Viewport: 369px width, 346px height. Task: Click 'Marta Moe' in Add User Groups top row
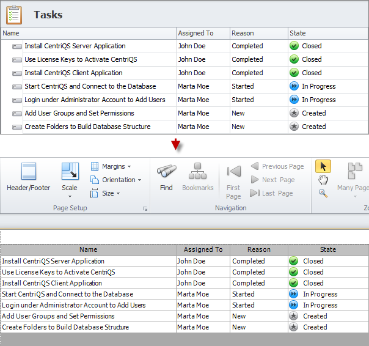coord(194,113)
